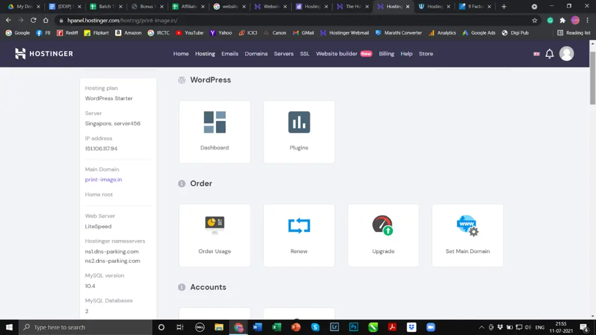Open Excel from the taskbar
The image size is (596, 335).
276,327
